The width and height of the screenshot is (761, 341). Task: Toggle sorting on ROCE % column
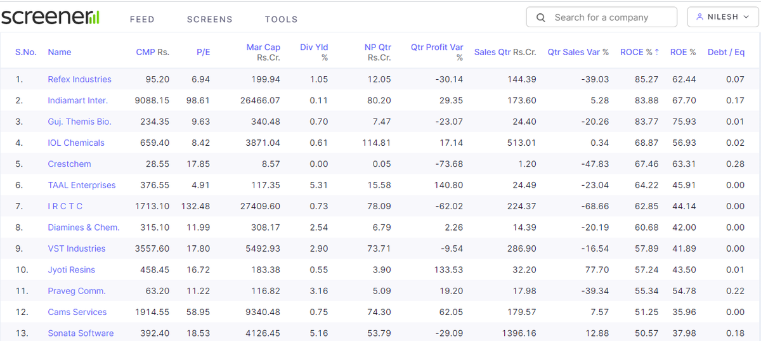(639, 52)
